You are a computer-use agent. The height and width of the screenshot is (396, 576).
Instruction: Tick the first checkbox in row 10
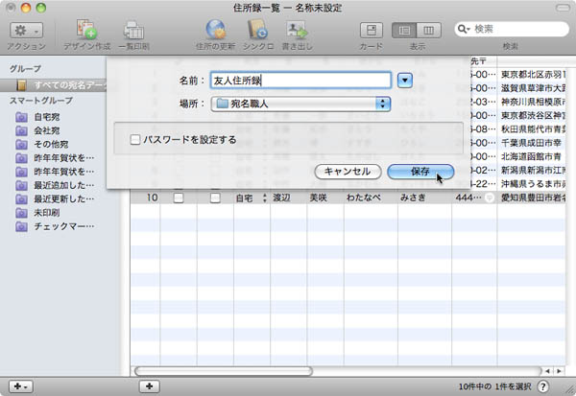click(178, 198)
